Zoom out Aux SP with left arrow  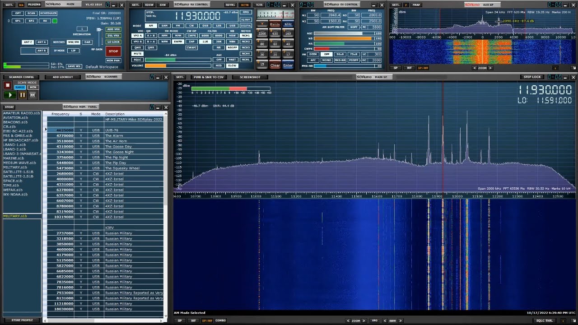point(475,68)
